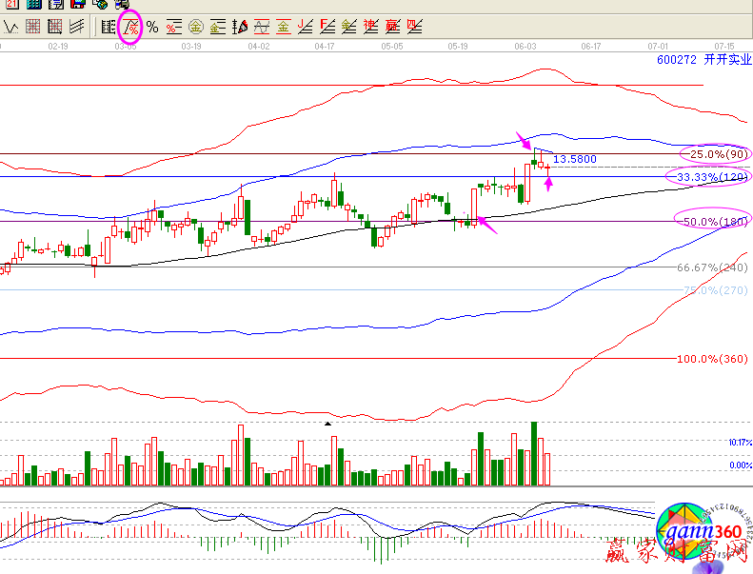
Task: Select the red 四 fan-line tool
Action: (414, 27)
